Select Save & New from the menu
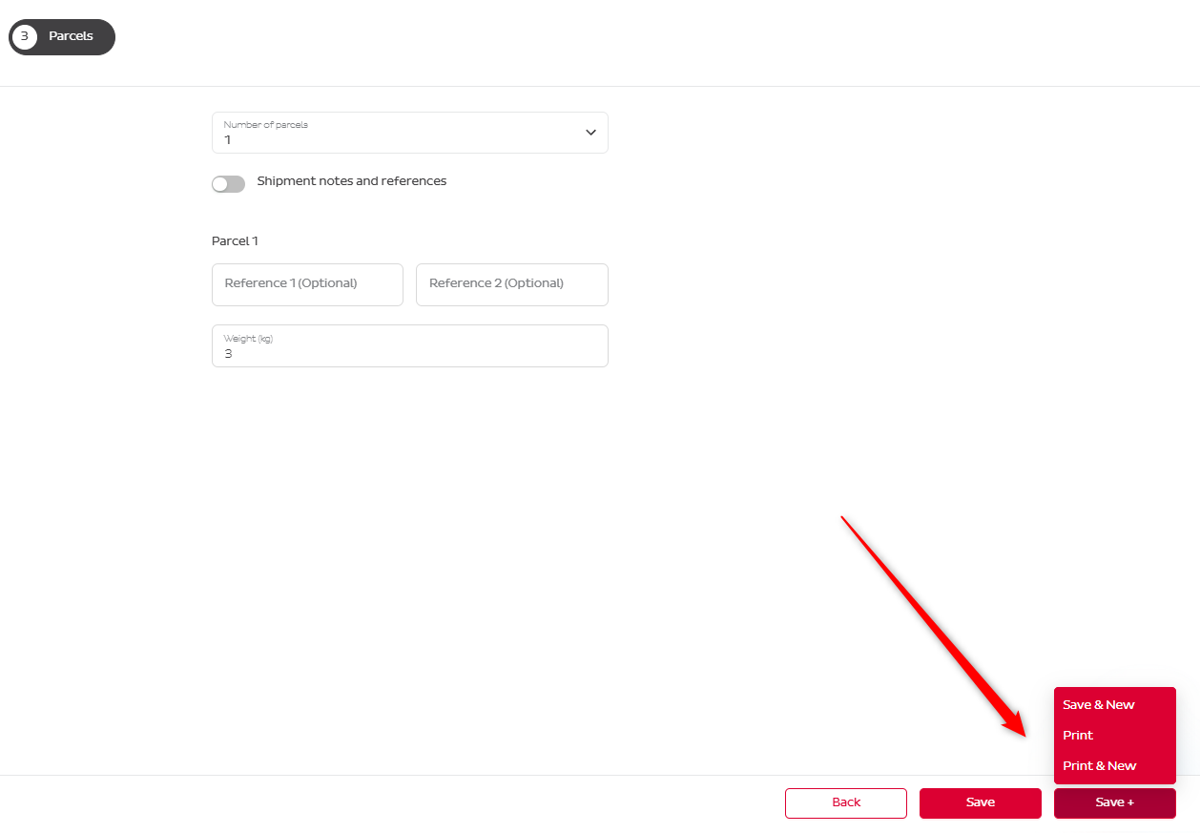This screenshot has width=1200, height=833. [1114, 704]
